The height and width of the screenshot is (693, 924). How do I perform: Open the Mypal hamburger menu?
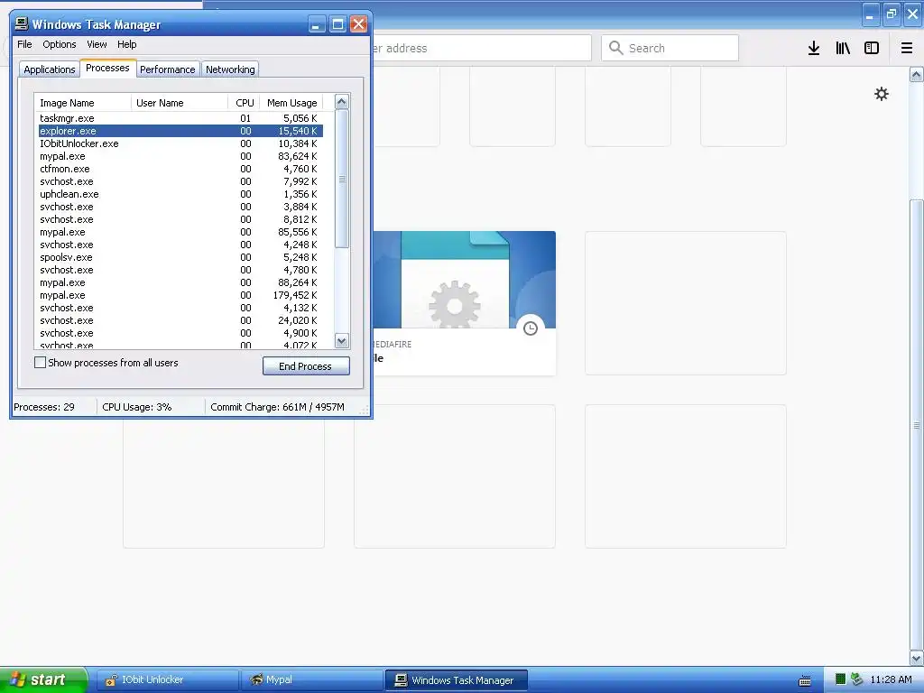click(907, 49)
